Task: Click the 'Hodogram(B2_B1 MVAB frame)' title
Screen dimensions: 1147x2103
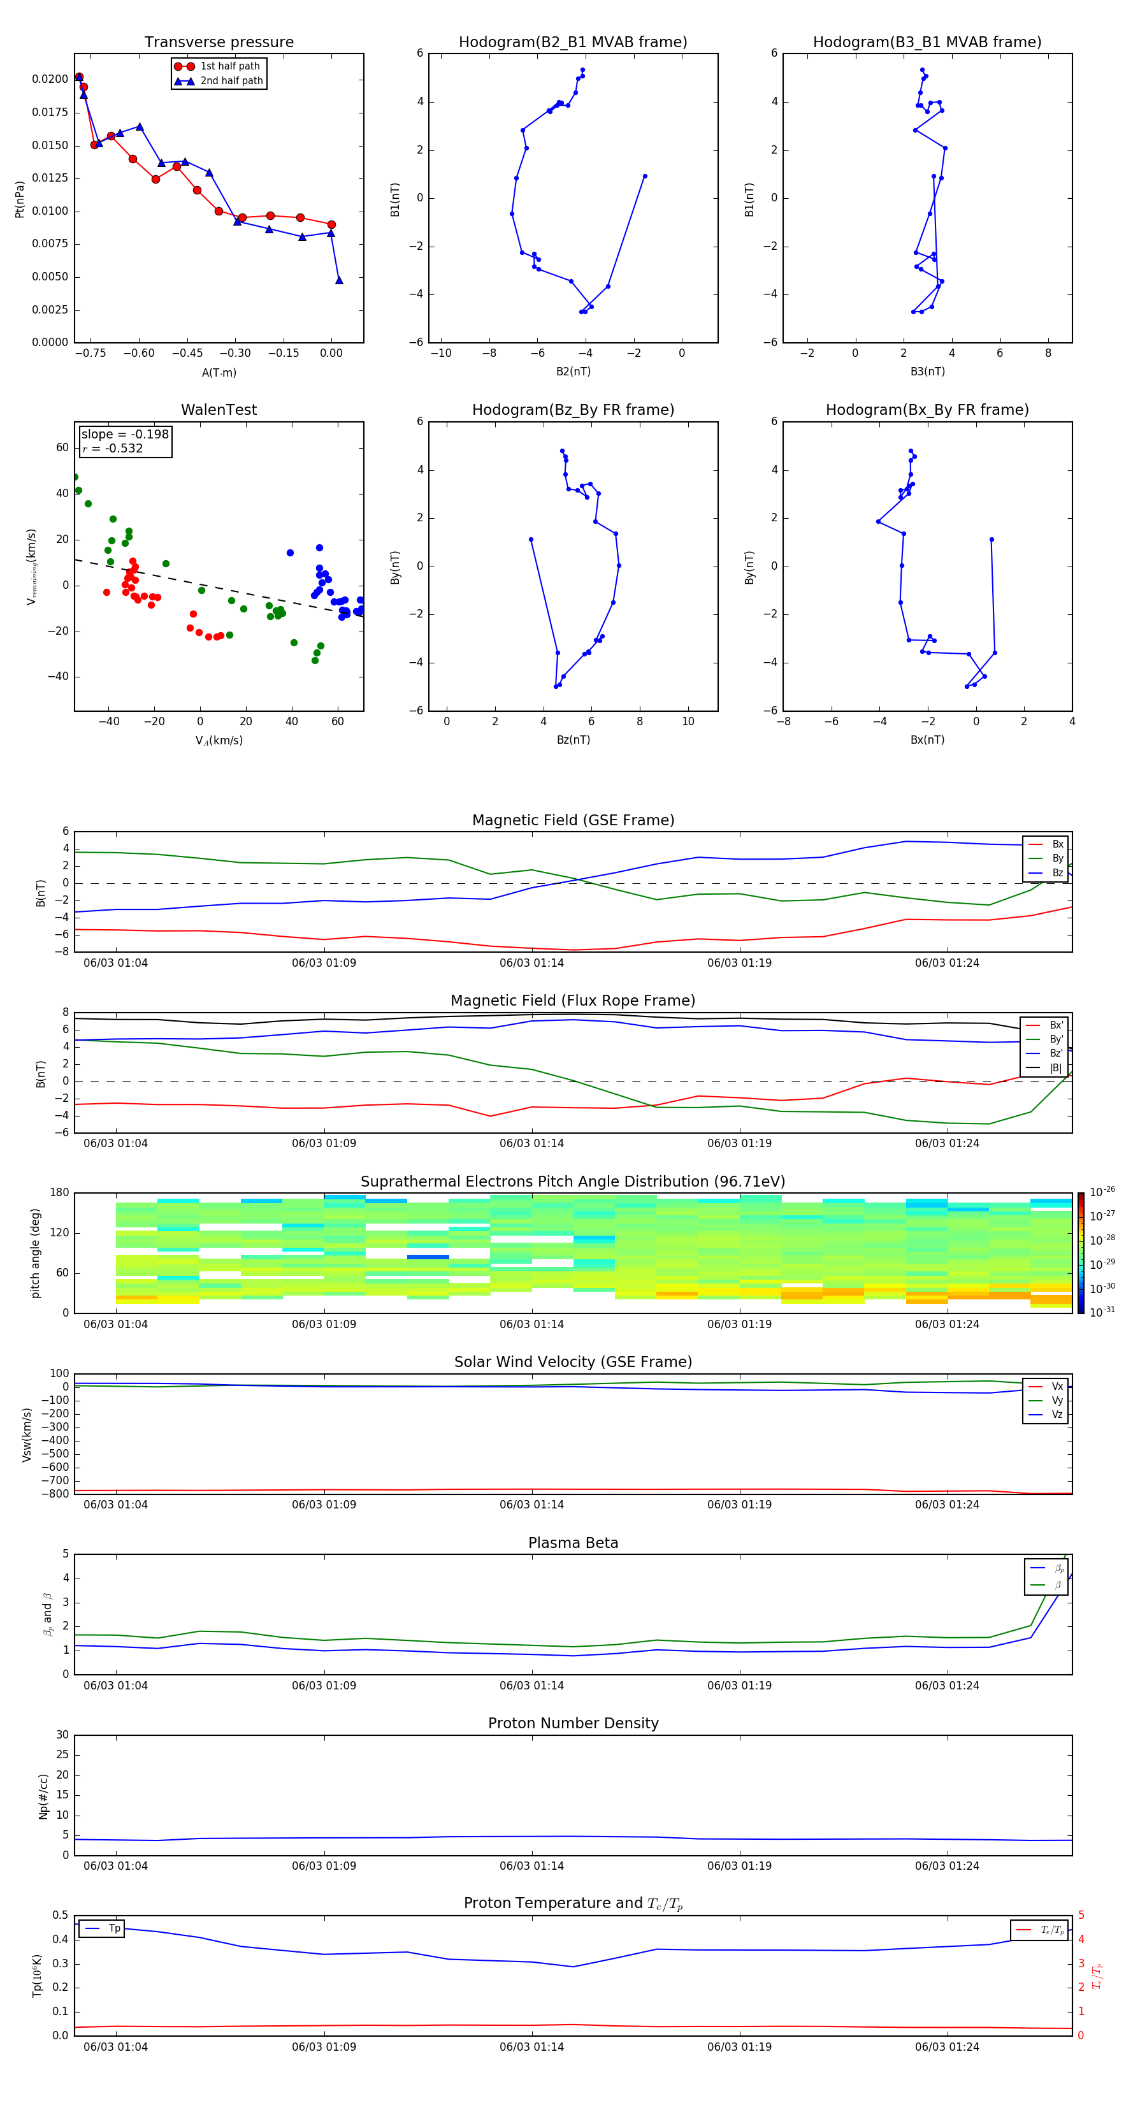Action: (x=573, y=43)
